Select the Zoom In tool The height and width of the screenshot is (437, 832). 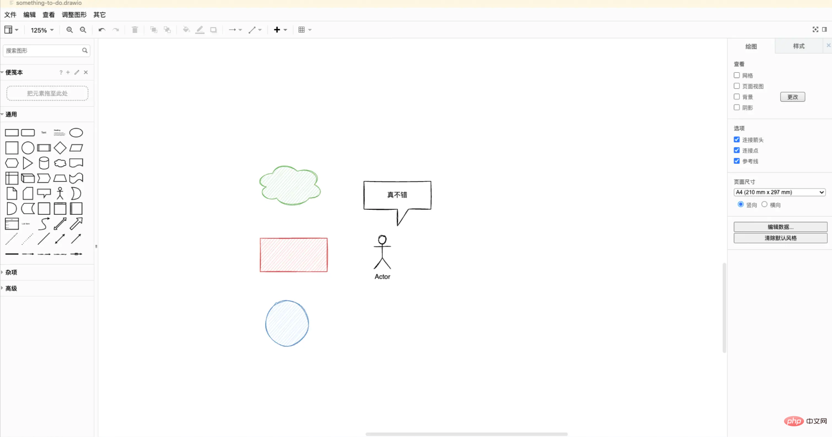click(x=70, y=30)
